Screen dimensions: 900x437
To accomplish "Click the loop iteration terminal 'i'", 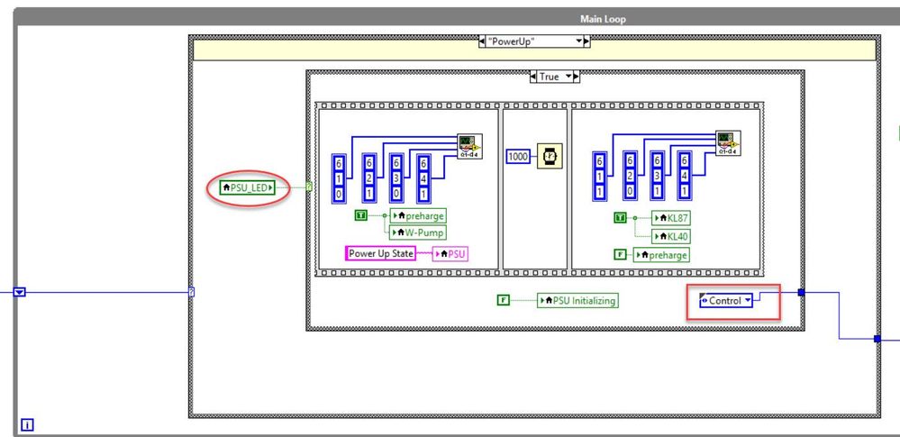I will tap(28, 425).
